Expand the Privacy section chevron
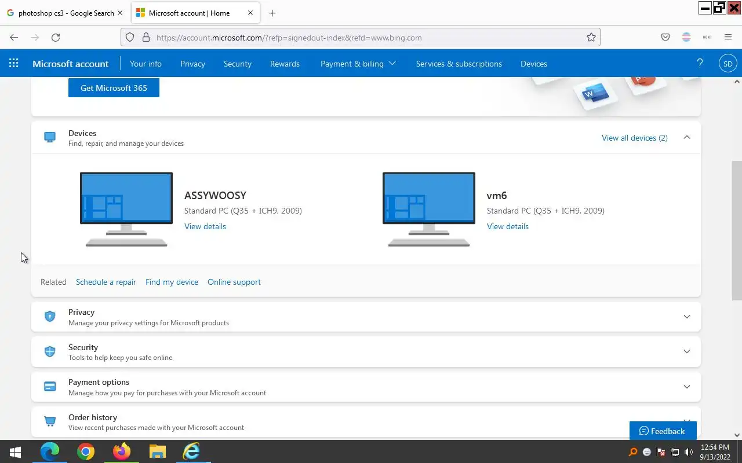This screenshot has width=742, height=463. pyautogui.click(x=687, y=317)
